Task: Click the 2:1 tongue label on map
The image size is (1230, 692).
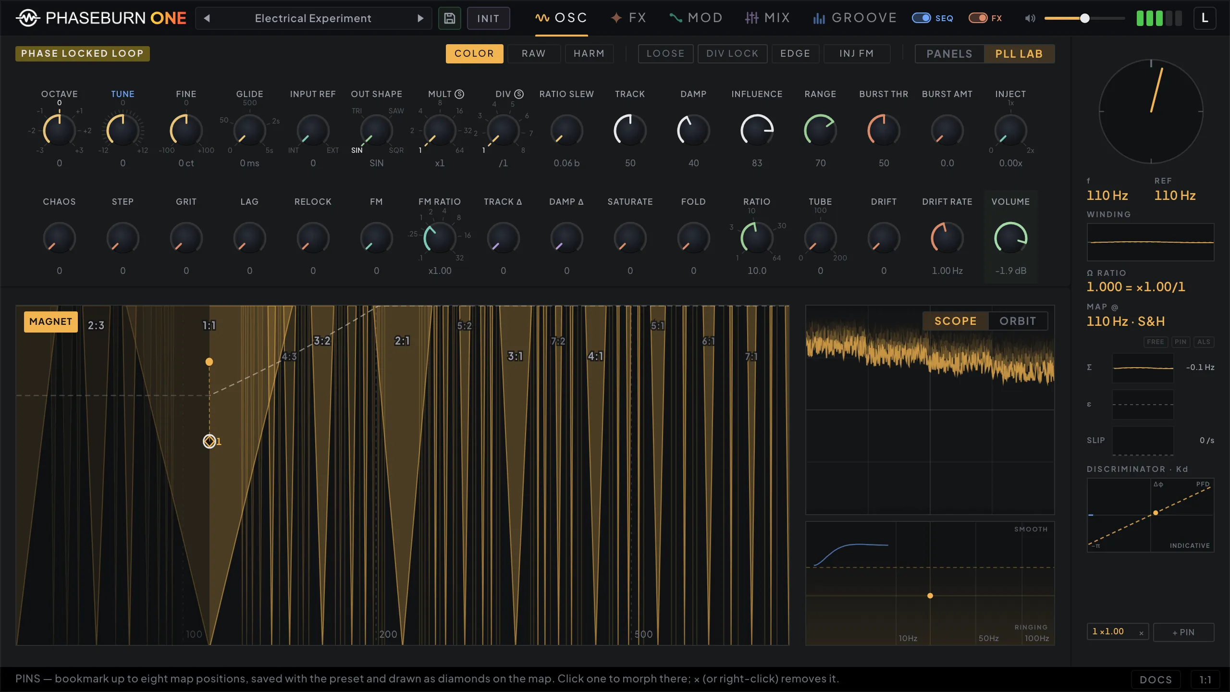Action: [x=402, y=341]
